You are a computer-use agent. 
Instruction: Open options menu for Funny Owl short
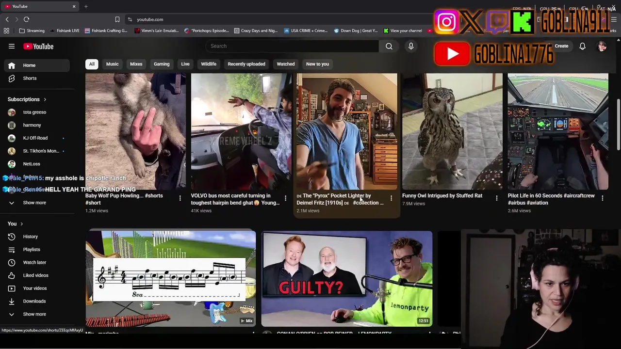tap(497, 198)
